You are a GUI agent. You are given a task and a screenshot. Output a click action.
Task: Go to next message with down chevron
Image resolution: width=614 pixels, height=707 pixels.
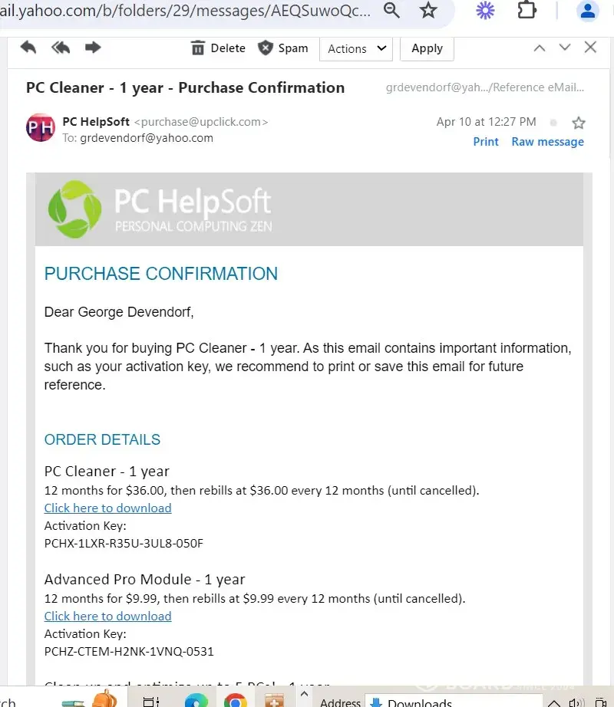(x=565, y=48)
